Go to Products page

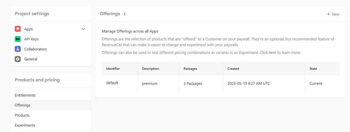pos(51,115)
